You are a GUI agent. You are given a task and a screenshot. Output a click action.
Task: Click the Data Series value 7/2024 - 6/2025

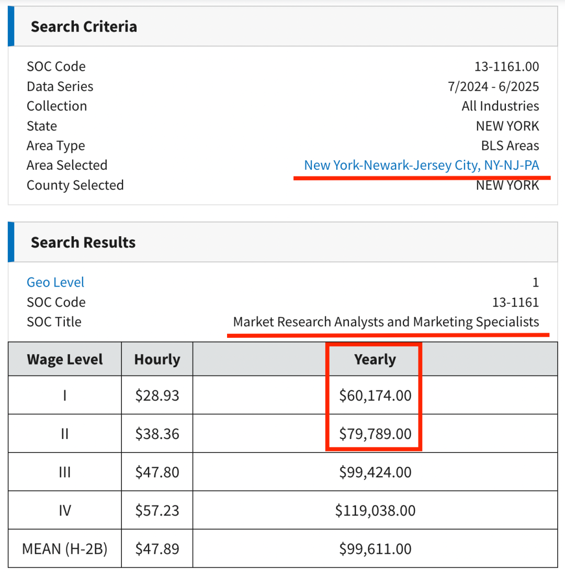click(x=493, y=86)
